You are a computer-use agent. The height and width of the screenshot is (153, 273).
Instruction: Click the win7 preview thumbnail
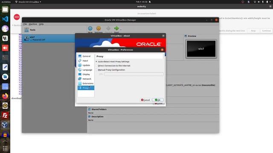pos(201,49)
